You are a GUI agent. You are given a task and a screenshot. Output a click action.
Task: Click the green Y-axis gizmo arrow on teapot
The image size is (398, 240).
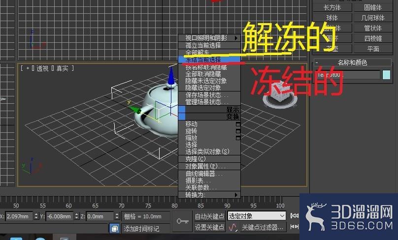point(135,110)
